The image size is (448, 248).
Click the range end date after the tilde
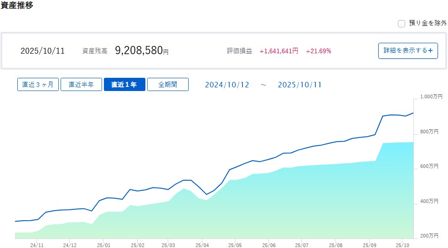[299, 85]
